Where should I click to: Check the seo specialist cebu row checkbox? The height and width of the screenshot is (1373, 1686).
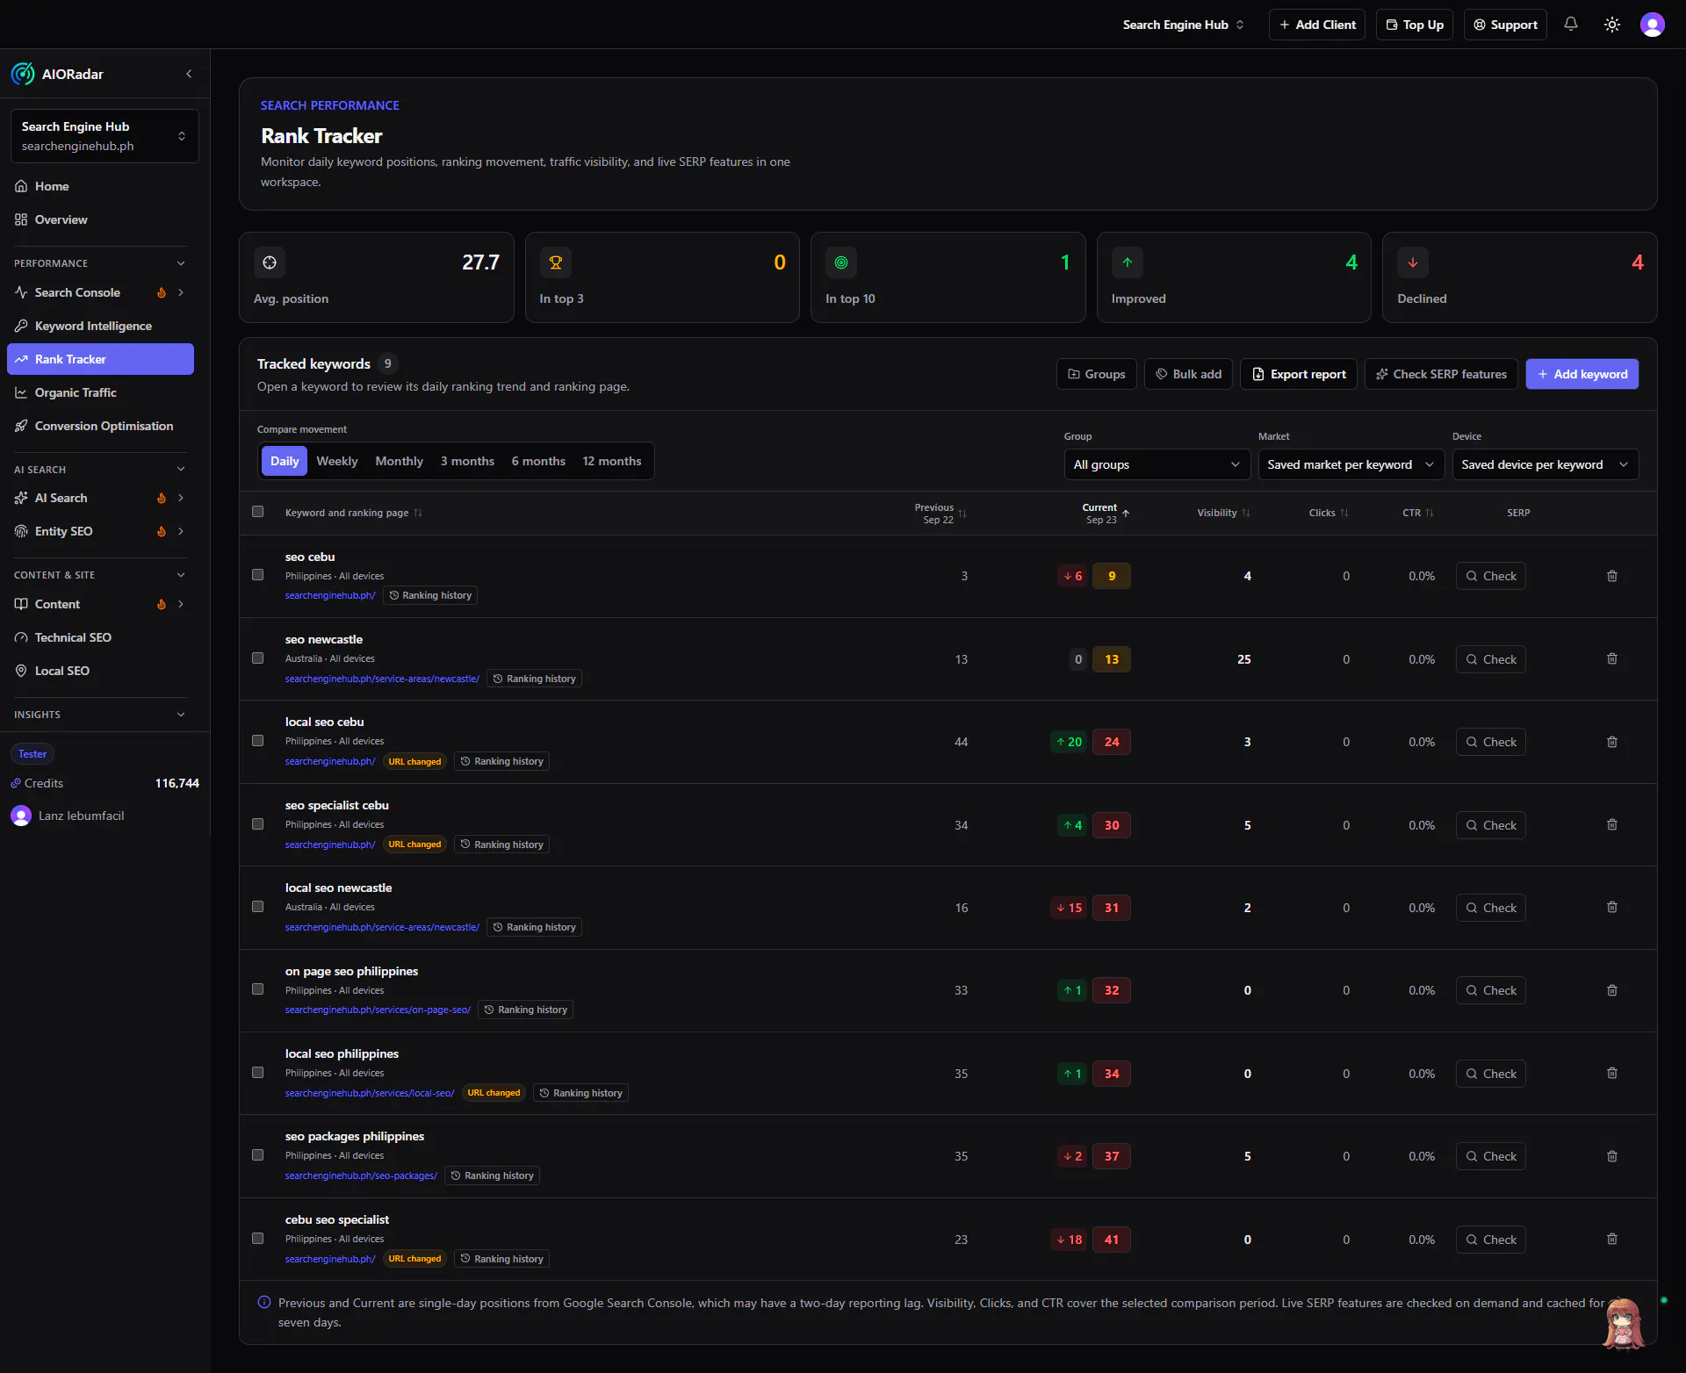click(257, 823)
